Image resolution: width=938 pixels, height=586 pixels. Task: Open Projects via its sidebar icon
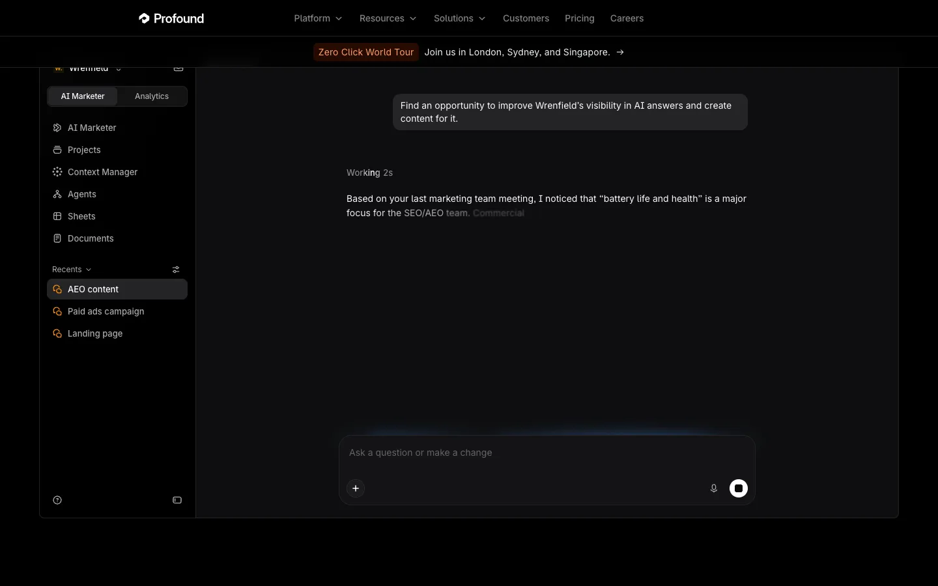tap(57, 150)
